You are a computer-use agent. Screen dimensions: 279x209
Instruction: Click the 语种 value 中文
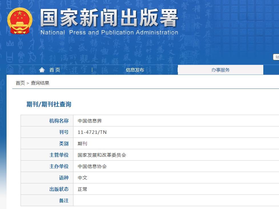83,178
